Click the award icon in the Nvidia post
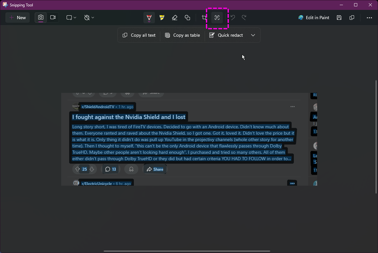Screen dimensions: 378x253 click(131, 169)
